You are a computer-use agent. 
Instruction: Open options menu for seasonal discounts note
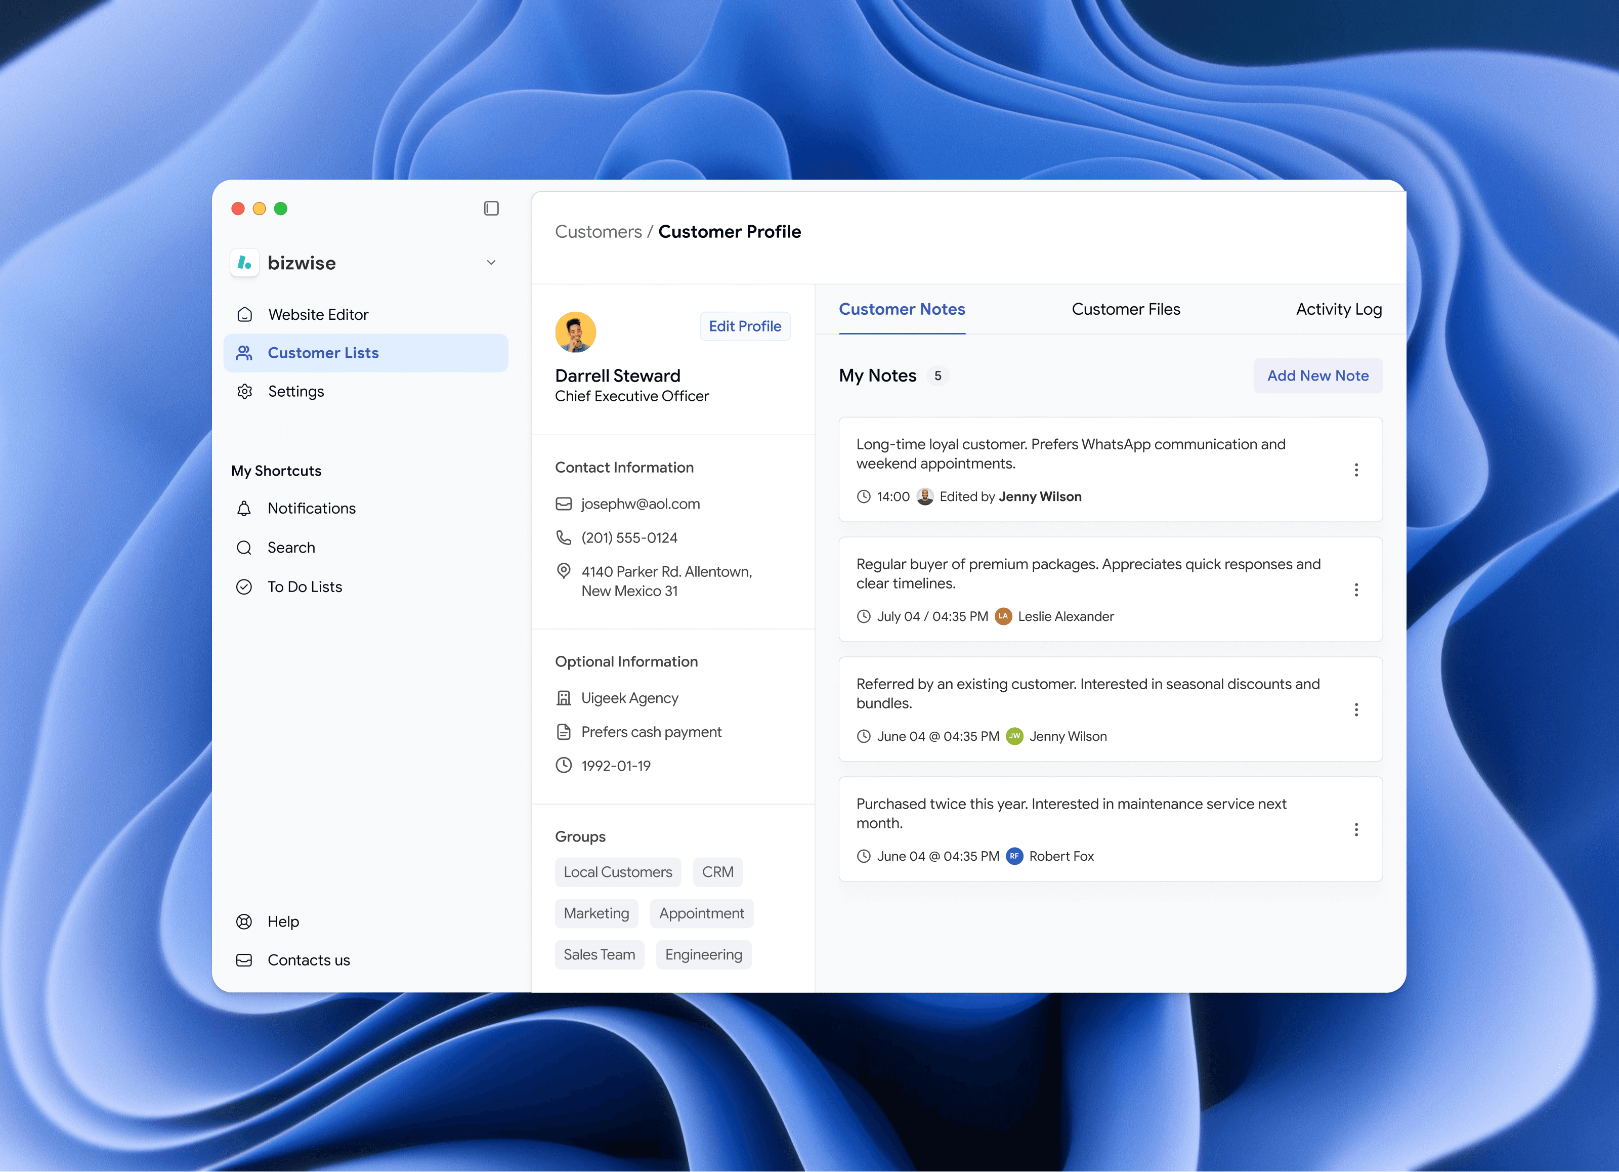1355,709
